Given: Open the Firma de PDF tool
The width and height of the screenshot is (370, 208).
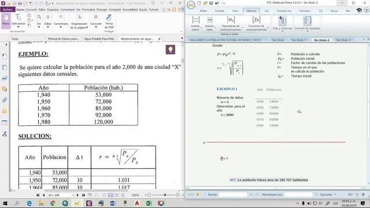Looking at the screenshot, I should [109, 21].
